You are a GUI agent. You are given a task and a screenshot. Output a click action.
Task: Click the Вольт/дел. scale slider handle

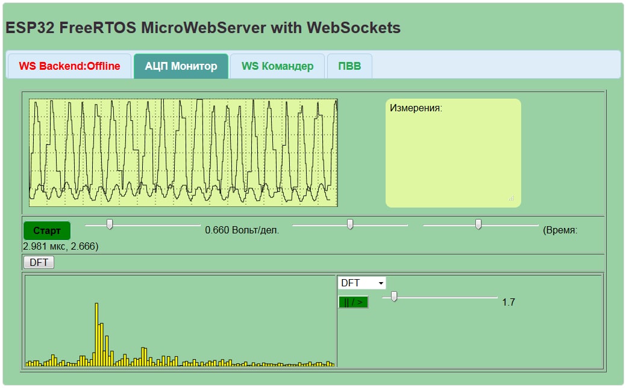110,224
